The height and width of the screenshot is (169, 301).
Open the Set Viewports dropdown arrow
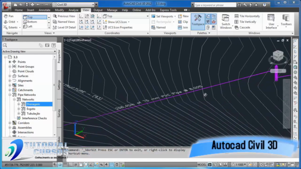(x=175, y=16)
